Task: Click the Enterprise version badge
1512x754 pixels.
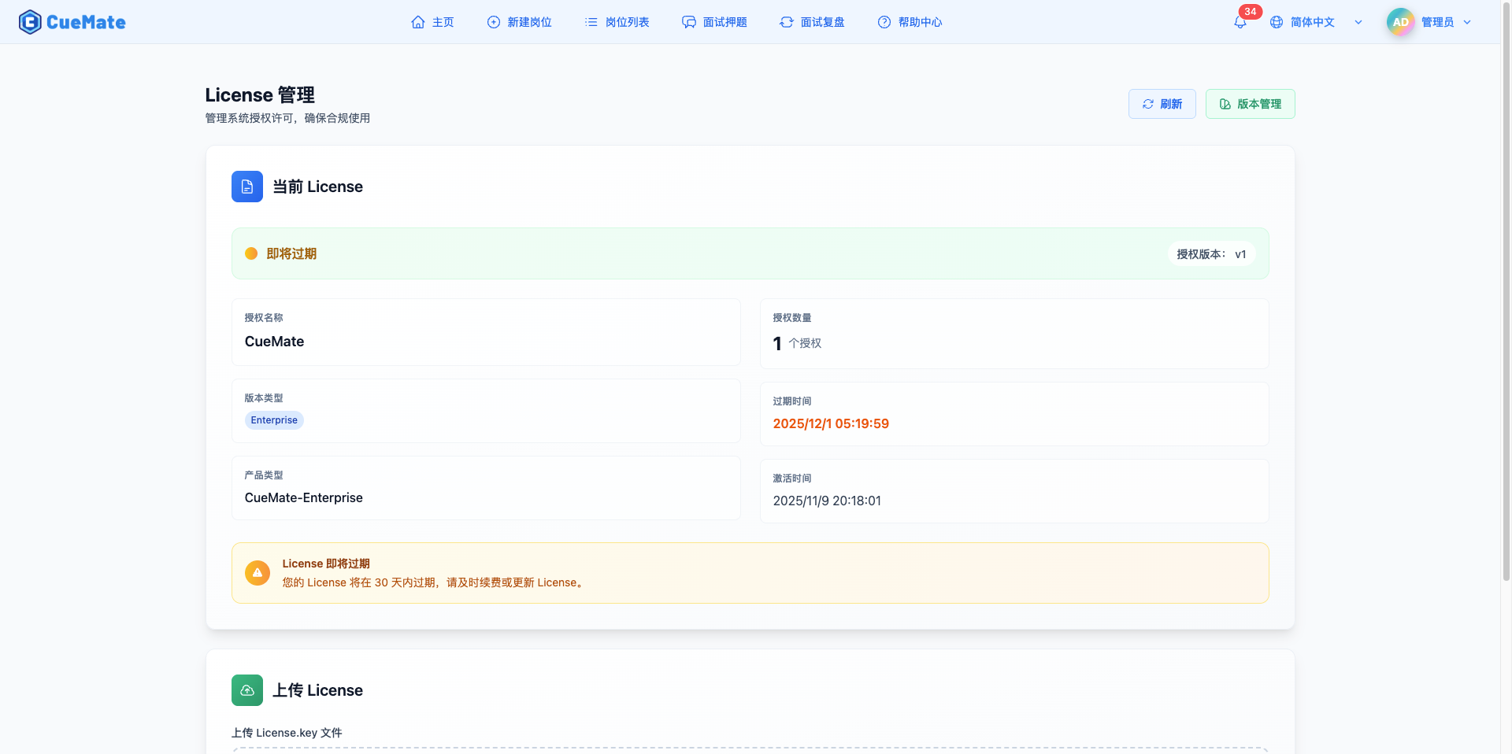Action: click(x=274, y=420)
